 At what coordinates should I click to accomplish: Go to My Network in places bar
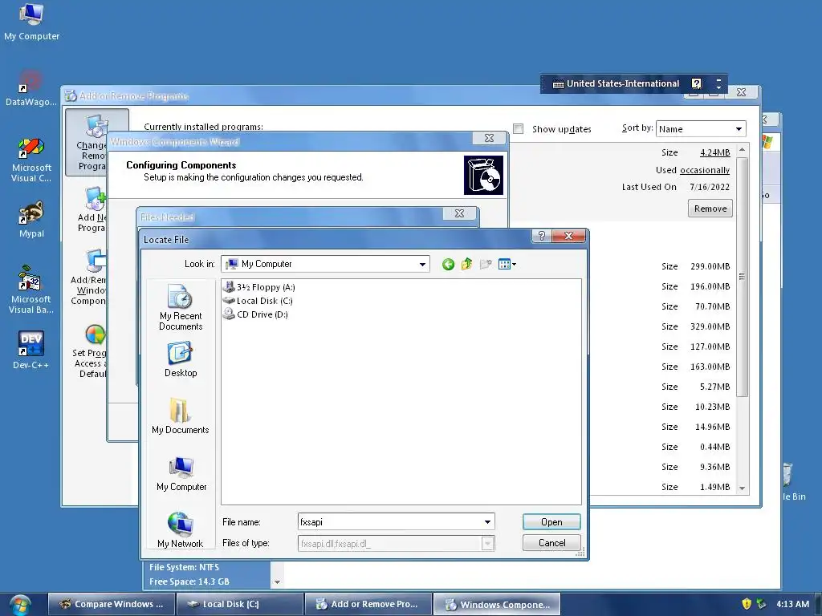(181, 530)
